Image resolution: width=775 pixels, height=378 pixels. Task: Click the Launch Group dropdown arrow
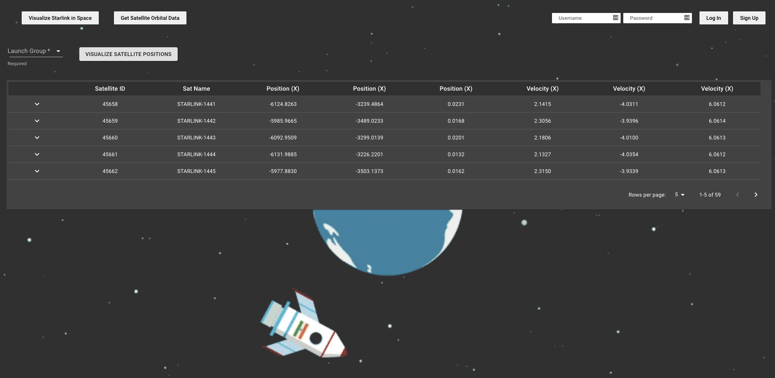tap(58, 51)
